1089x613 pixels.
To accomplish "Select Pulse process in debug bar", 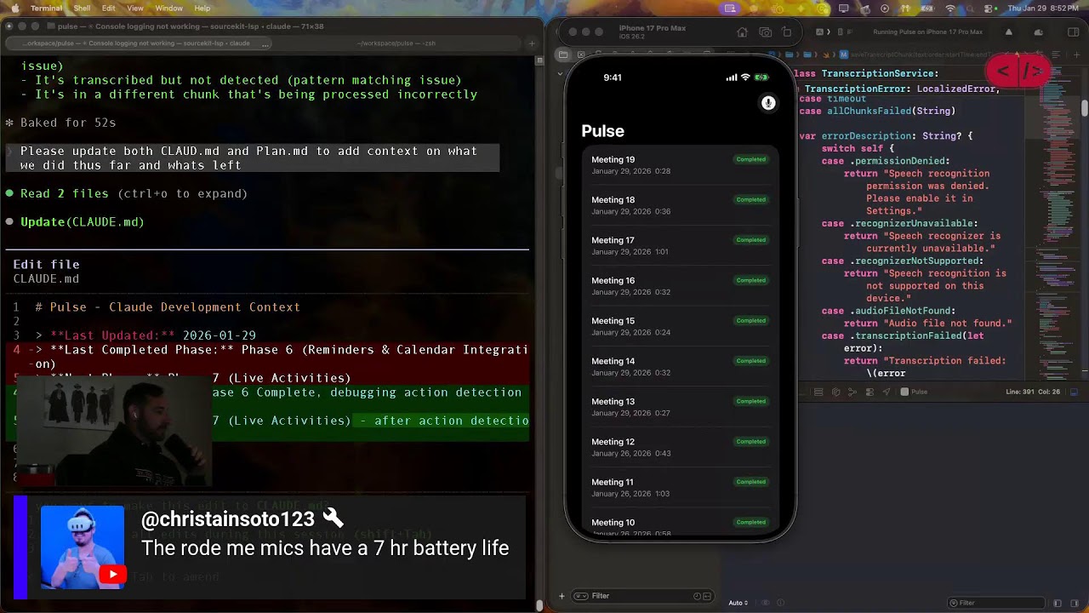I will point(915,392).
